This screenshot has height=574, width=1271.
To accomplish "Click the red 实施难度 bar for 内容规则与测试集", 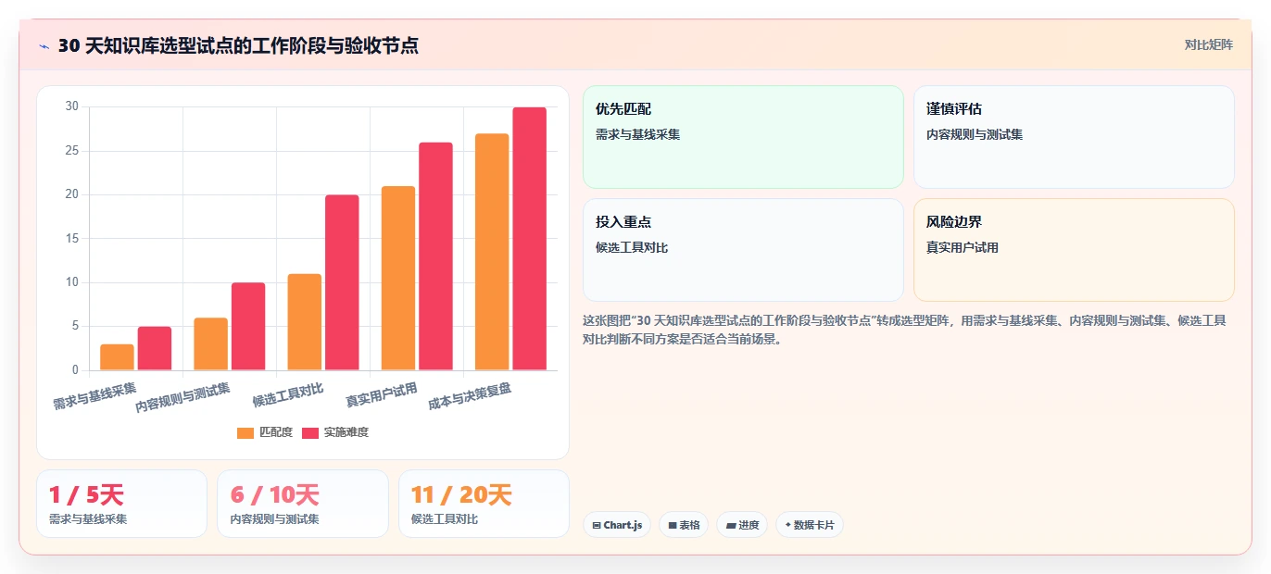I will point(248,327).
